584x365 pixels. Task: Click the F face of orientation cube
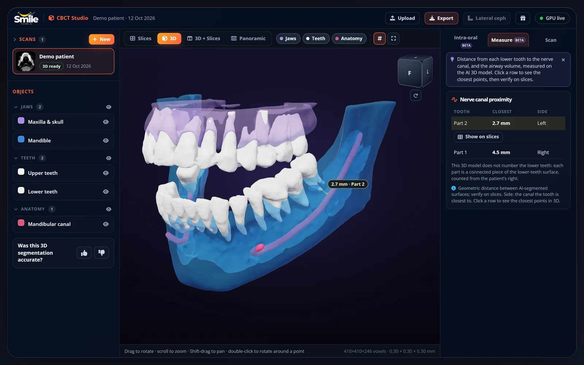pyautogui.click(x=410, y=73)
